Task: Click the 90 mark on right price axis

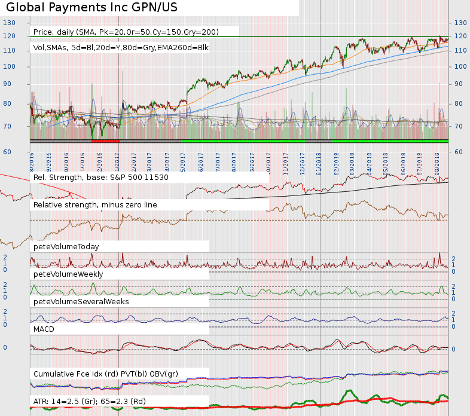Action: click(x=460, y=84)
